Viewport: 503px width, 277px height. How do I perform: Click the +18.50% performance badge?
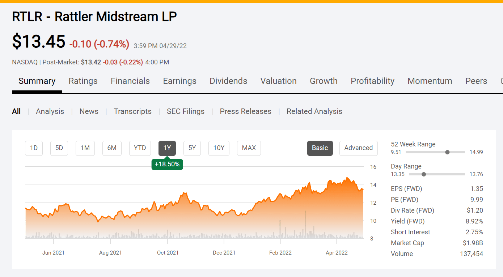(167, 164)
